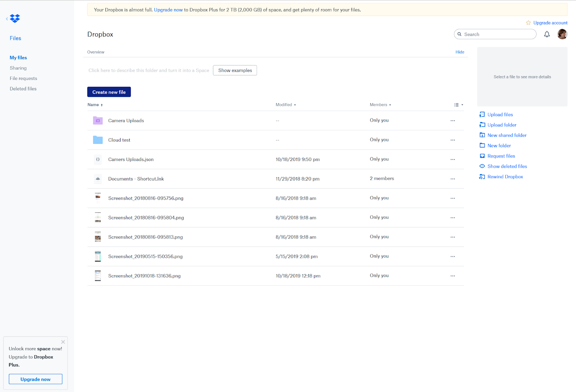
Task: Select Camers Uploads.json file name
Action: pyautogui.click(x=131, y=160)
